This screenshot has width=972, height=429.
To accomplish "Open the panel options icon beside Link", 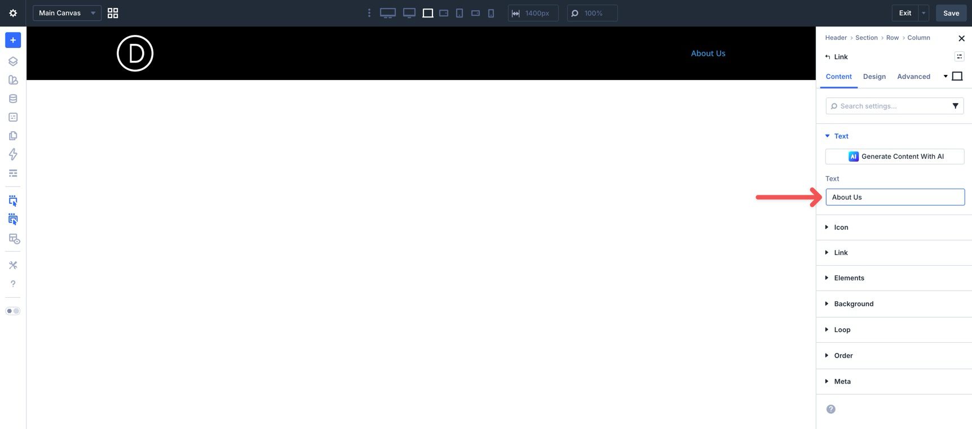I will 959,56.
